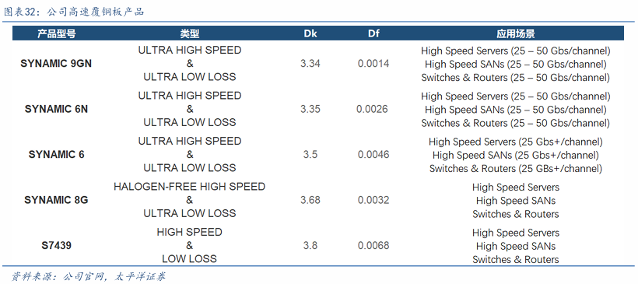Select the Dk value 3.35
This screenshot has width=638, height=284.
click(x=310, y=109)
